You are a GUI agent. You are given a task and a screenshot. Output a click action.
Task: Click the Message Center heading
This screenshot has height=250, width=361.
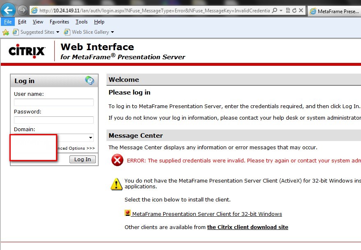(136, 136)
